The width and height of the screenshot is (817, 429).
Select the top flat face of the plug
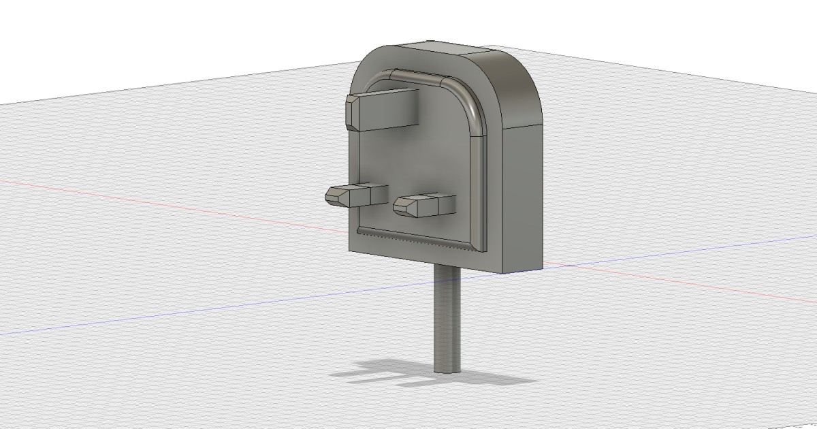(x=449, y=48)
